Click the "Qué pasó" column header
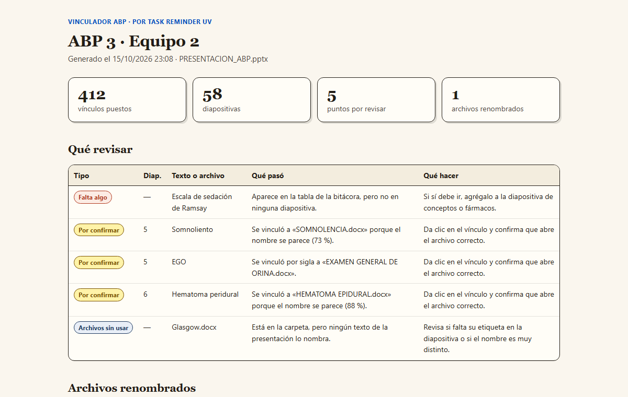 click(x=268, y=176)
